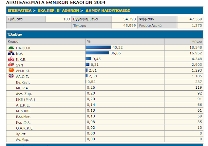Click the Ψήφισαν label
208x146 pixels.
pyautogui.click(x=147, y=19)
